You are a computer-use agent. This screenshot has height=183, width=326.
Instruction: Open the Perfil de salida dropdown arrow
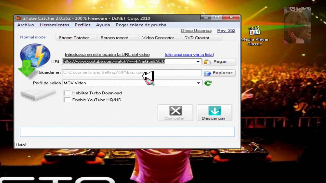(x=198, y=83)
